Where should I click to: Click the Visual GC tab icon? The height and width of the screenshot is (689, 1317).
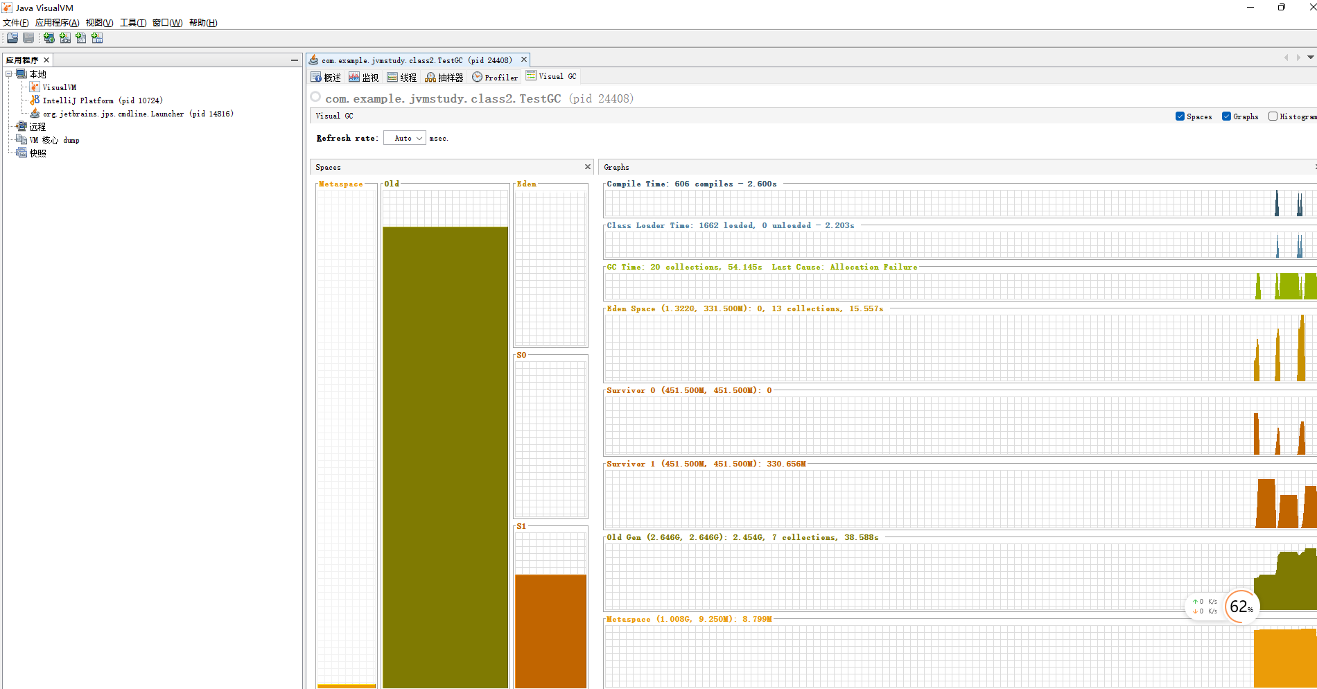(x=531, y=76)
